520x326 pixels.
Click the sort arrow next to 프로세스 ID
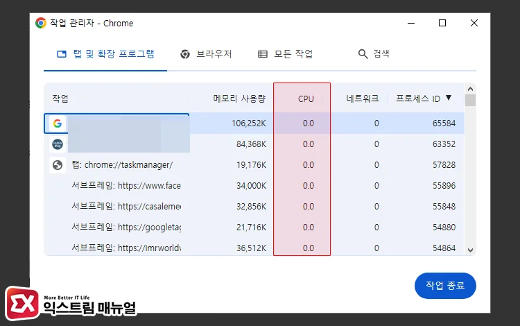click(x=449, y=98)
